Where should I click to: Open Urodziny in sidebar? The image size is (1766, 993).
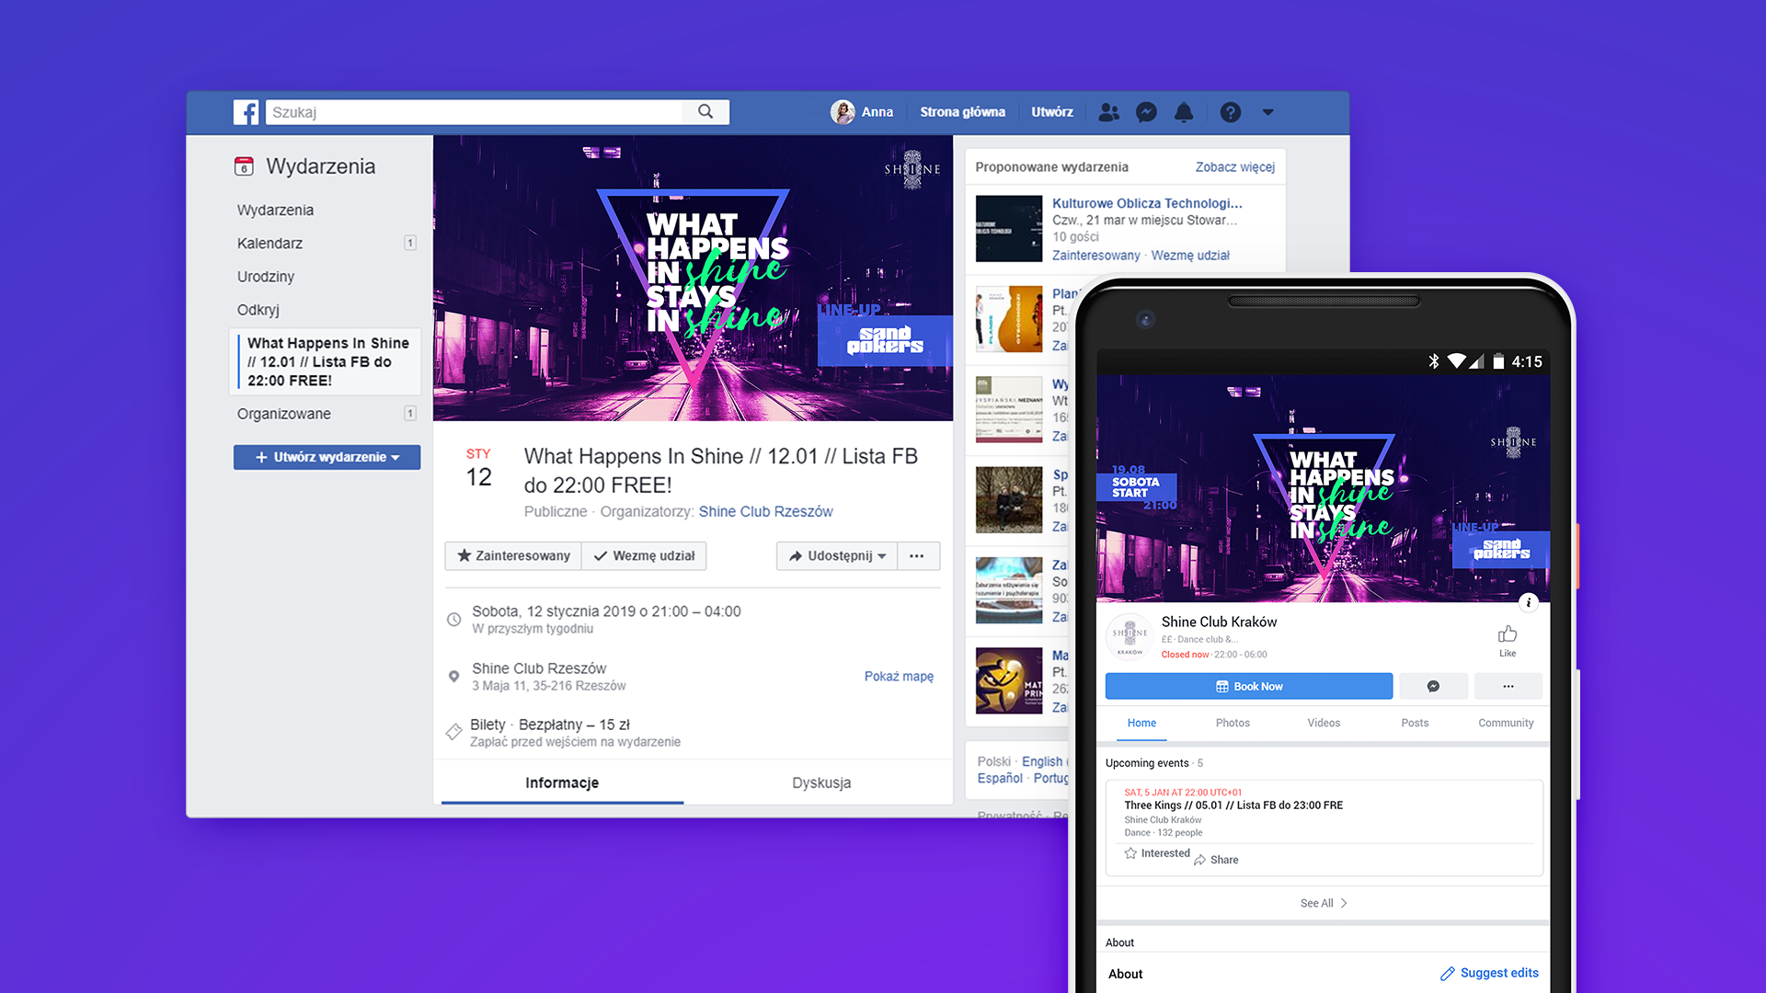(266, 277)
